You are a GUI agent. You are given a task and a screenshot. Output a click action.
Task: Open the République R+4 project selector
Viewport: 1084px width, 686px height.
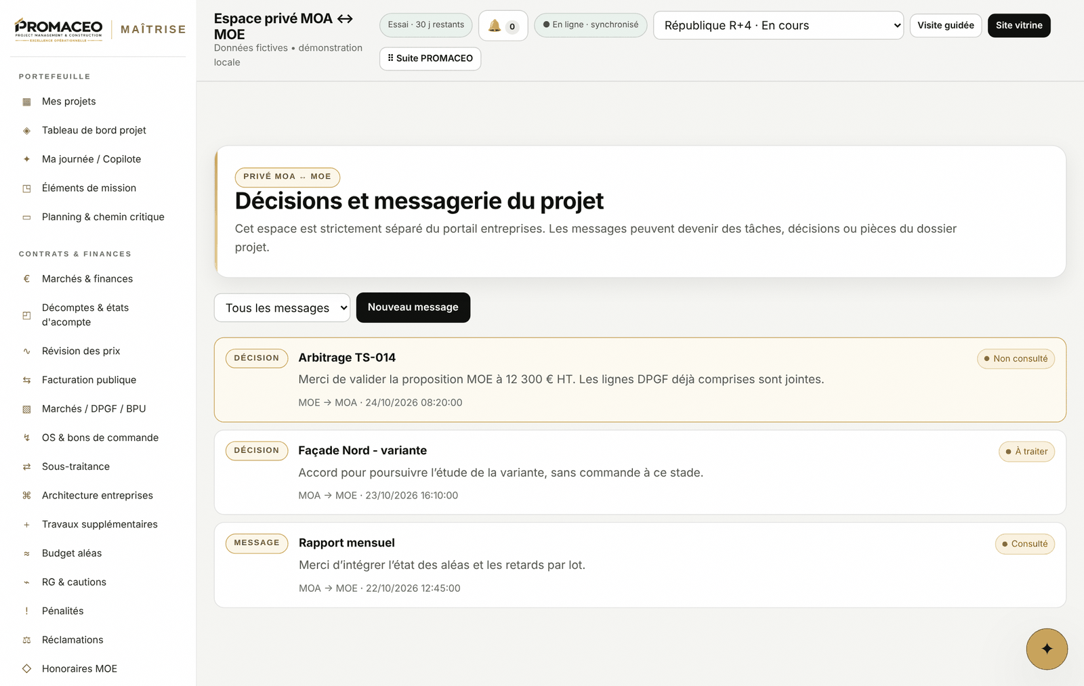778,26
